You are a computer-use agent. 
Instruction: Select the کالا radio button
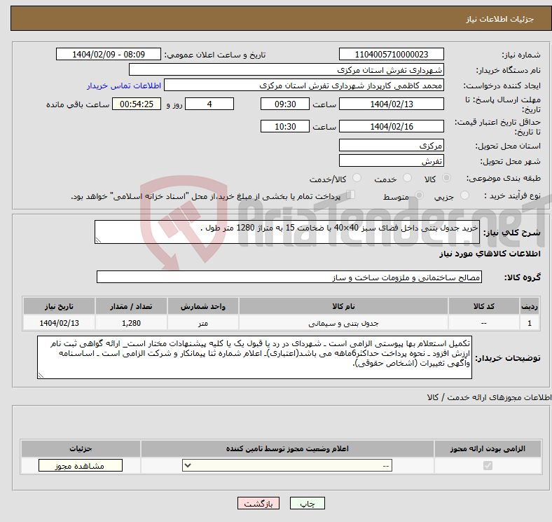click(x=446, y=178)
